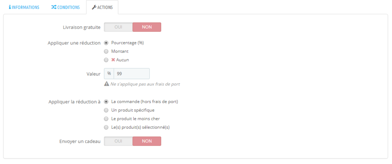This screenshot has width=392, height=164.
Task: Click NON for Envoyer un cadeau
Action: click(147, 141)
